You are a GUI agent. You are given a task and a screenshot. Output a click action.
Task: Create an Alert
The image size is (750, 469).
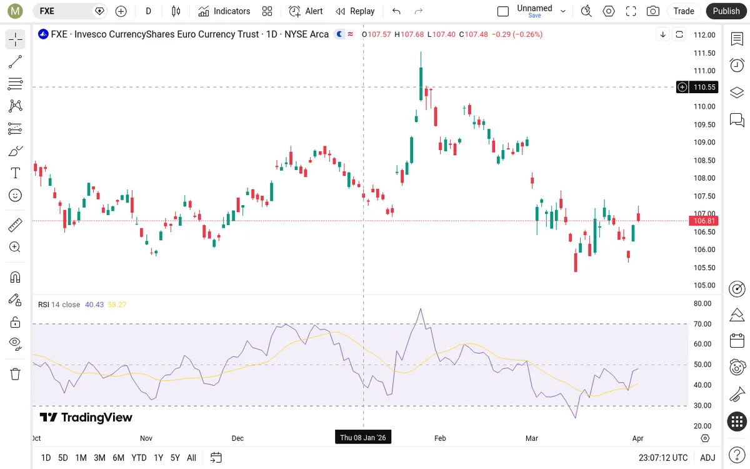click(x=306, y=11)
